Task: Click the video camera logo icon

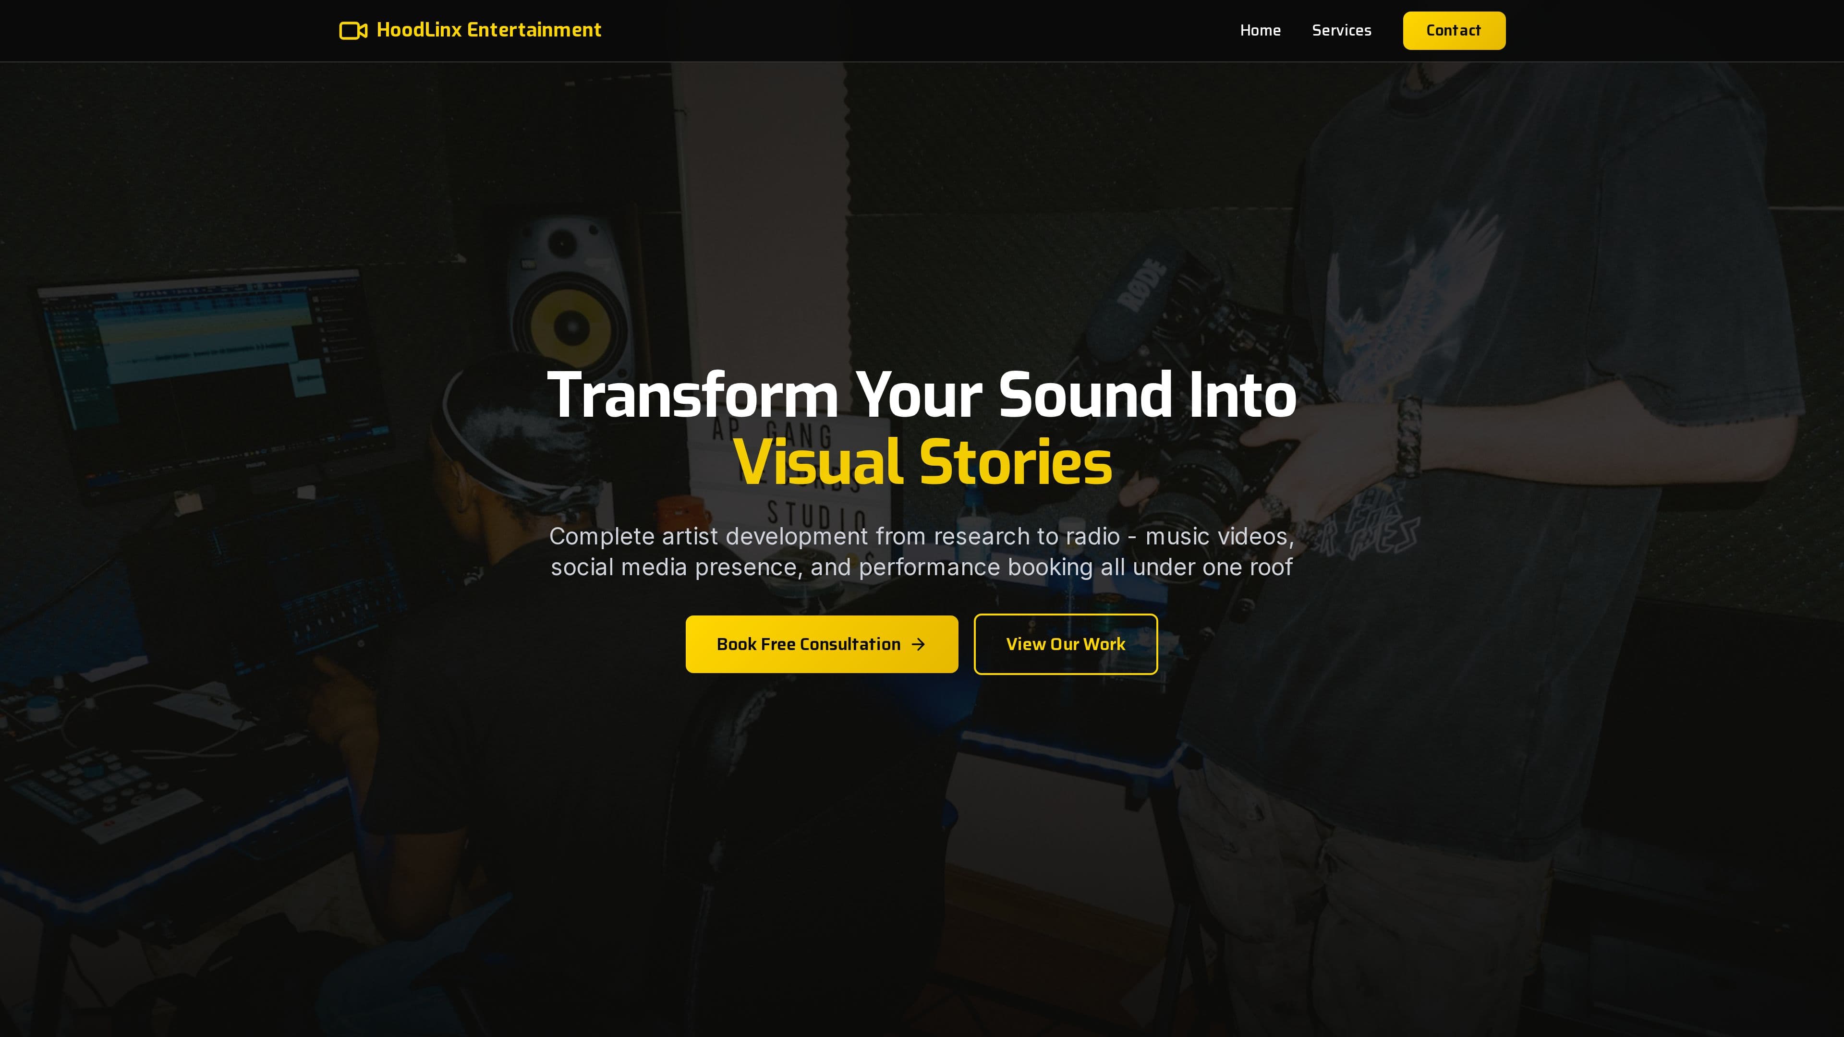Action: tap(353, 30)
